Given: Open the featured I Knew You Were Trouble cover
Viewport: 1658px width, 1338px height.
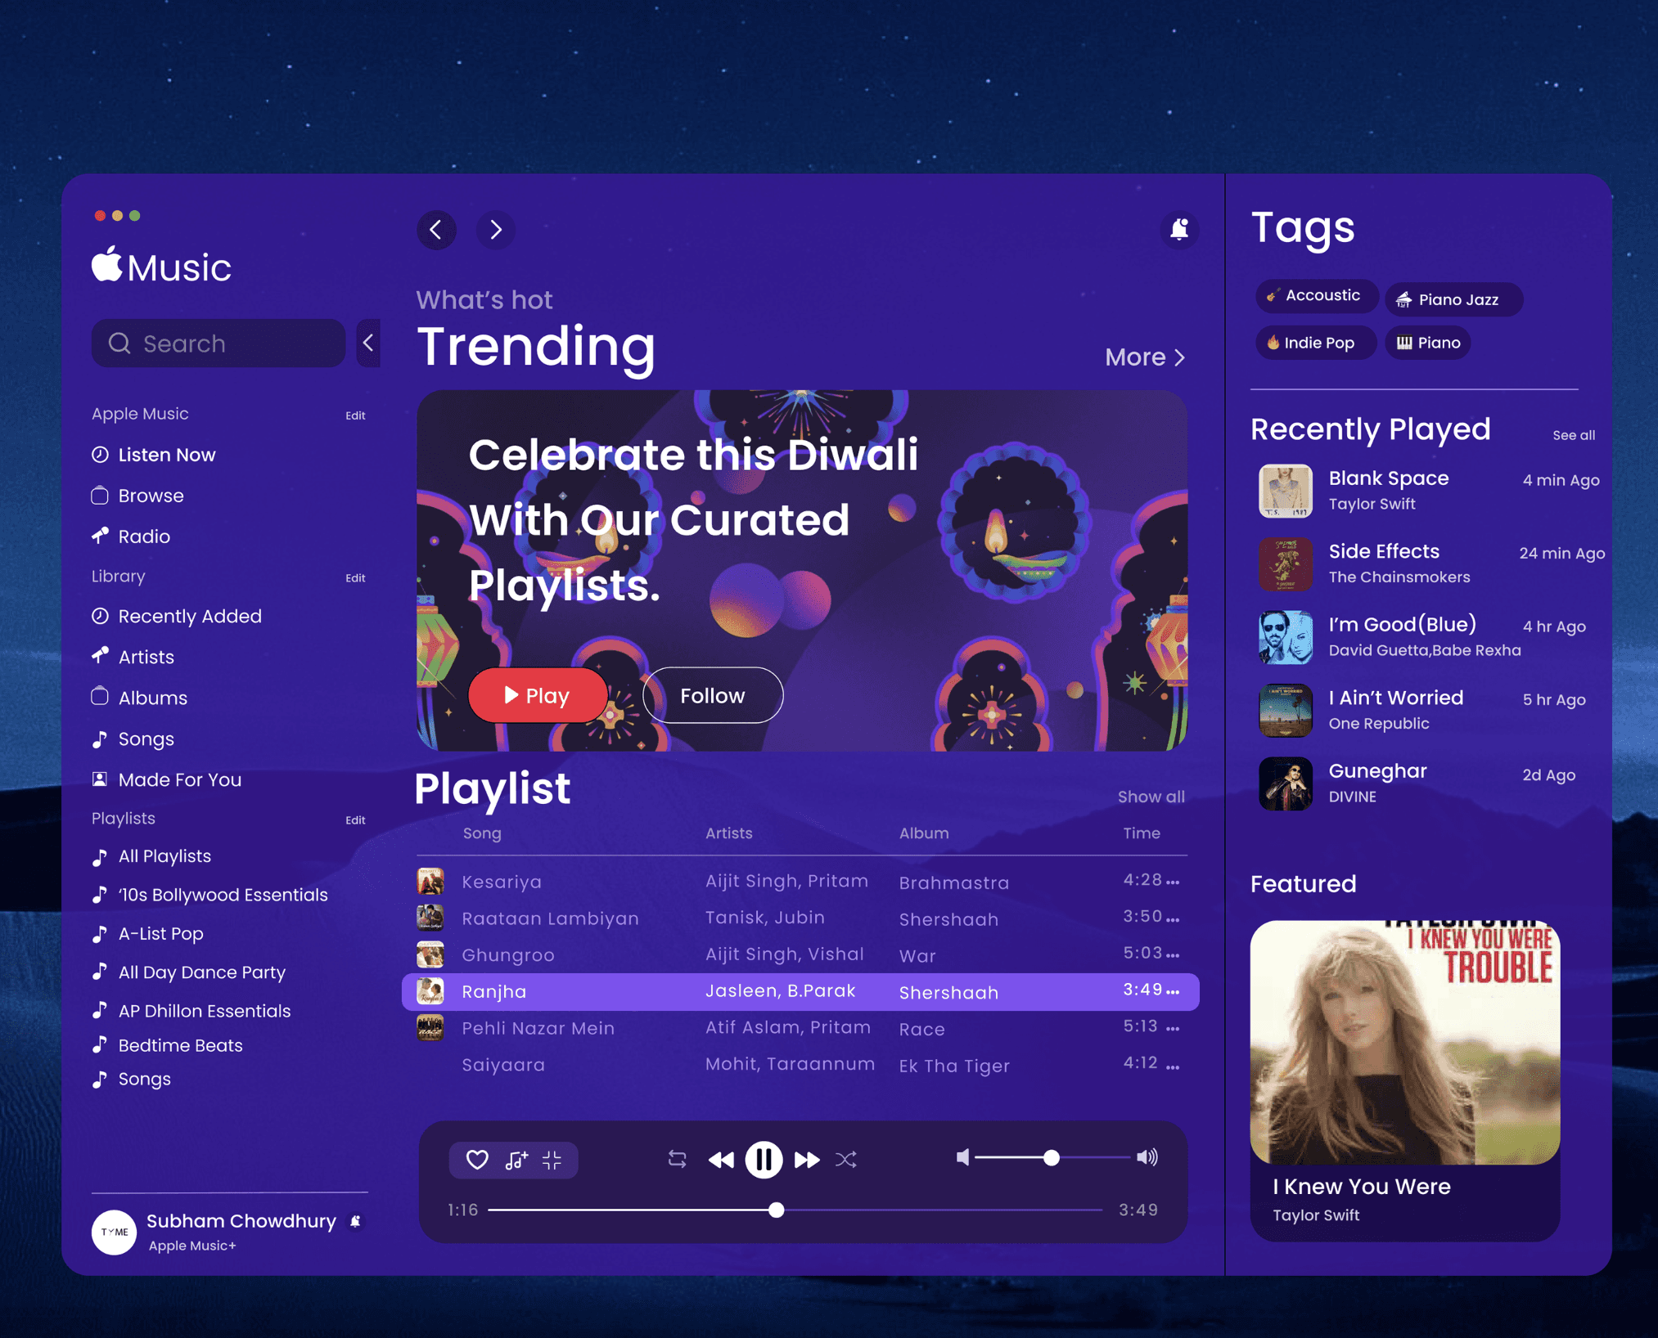Looking at the screenshot, I should pyautogui.click(x=1405, y=1042).
